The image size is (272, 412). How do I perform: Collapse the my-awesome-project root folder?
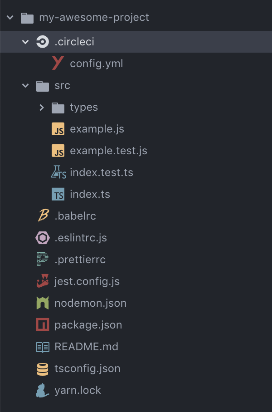pos(10,18)
